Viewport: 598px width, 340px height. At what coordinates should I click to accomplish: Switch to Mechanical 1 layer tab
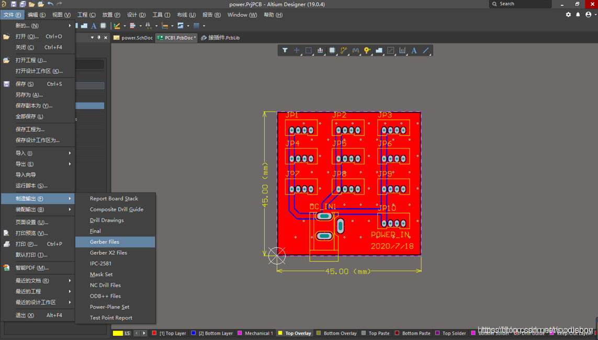click(x=255, y=333)
